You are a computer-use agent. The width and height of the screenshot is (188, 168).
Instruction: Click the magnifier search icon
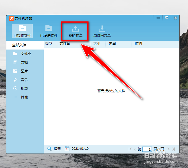(x=49, y=149)
